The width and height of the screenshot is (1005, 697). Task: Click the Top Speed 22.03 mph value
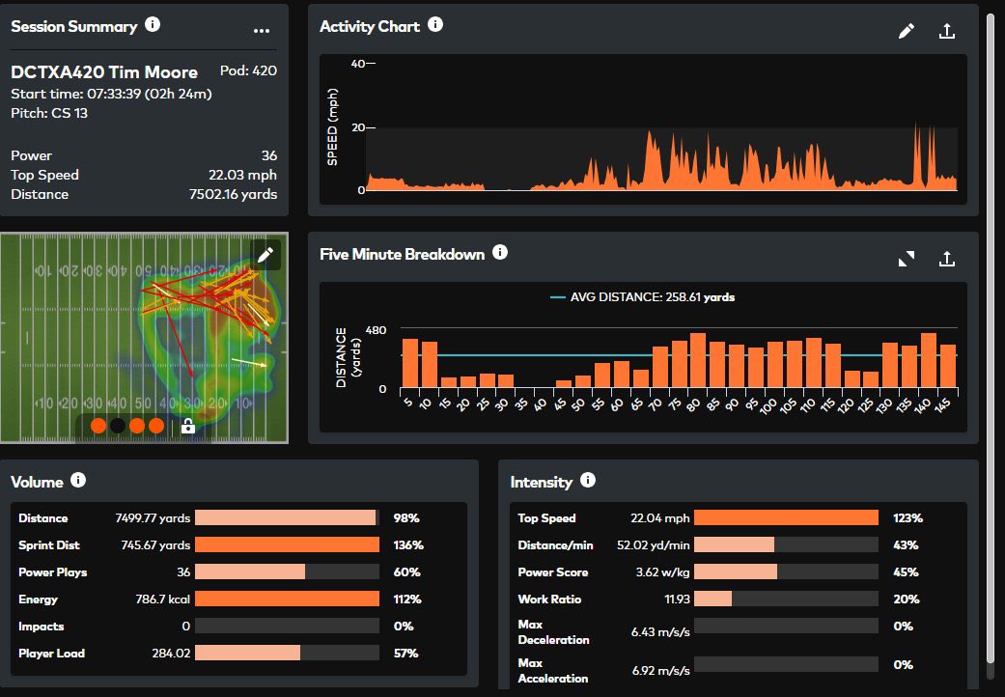(243, 175)
